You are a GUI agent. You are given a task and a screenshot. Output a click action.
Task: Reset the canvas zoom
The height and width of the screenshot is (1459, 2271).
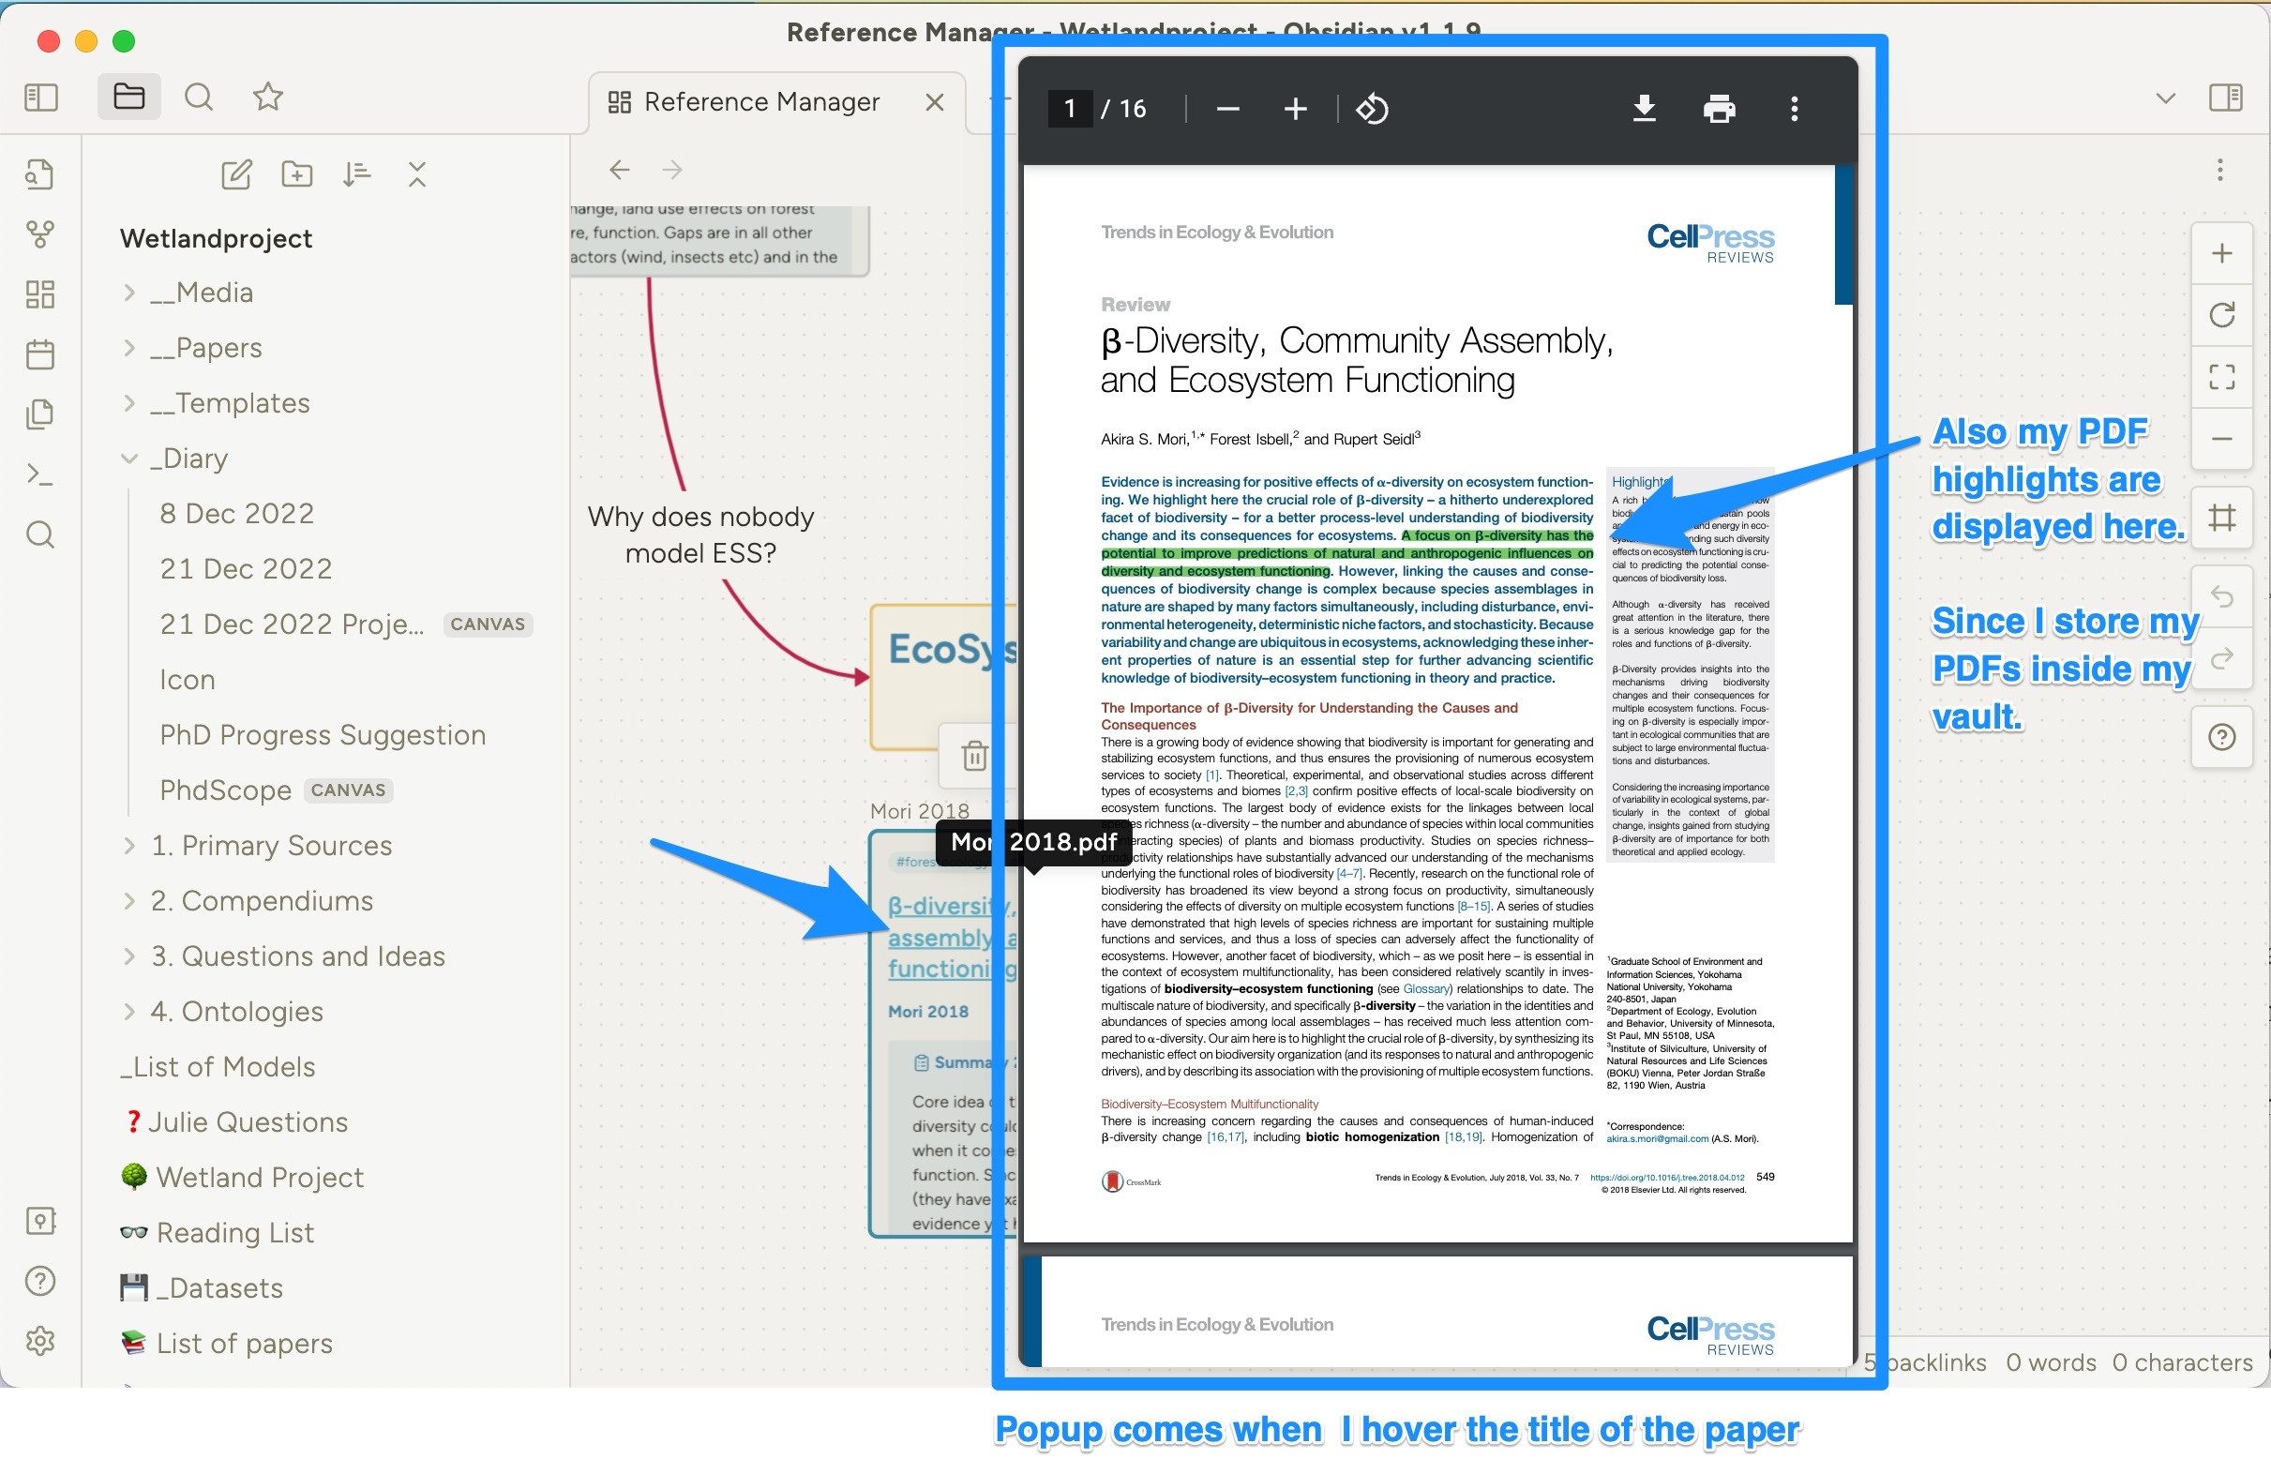click(2220, 314)
